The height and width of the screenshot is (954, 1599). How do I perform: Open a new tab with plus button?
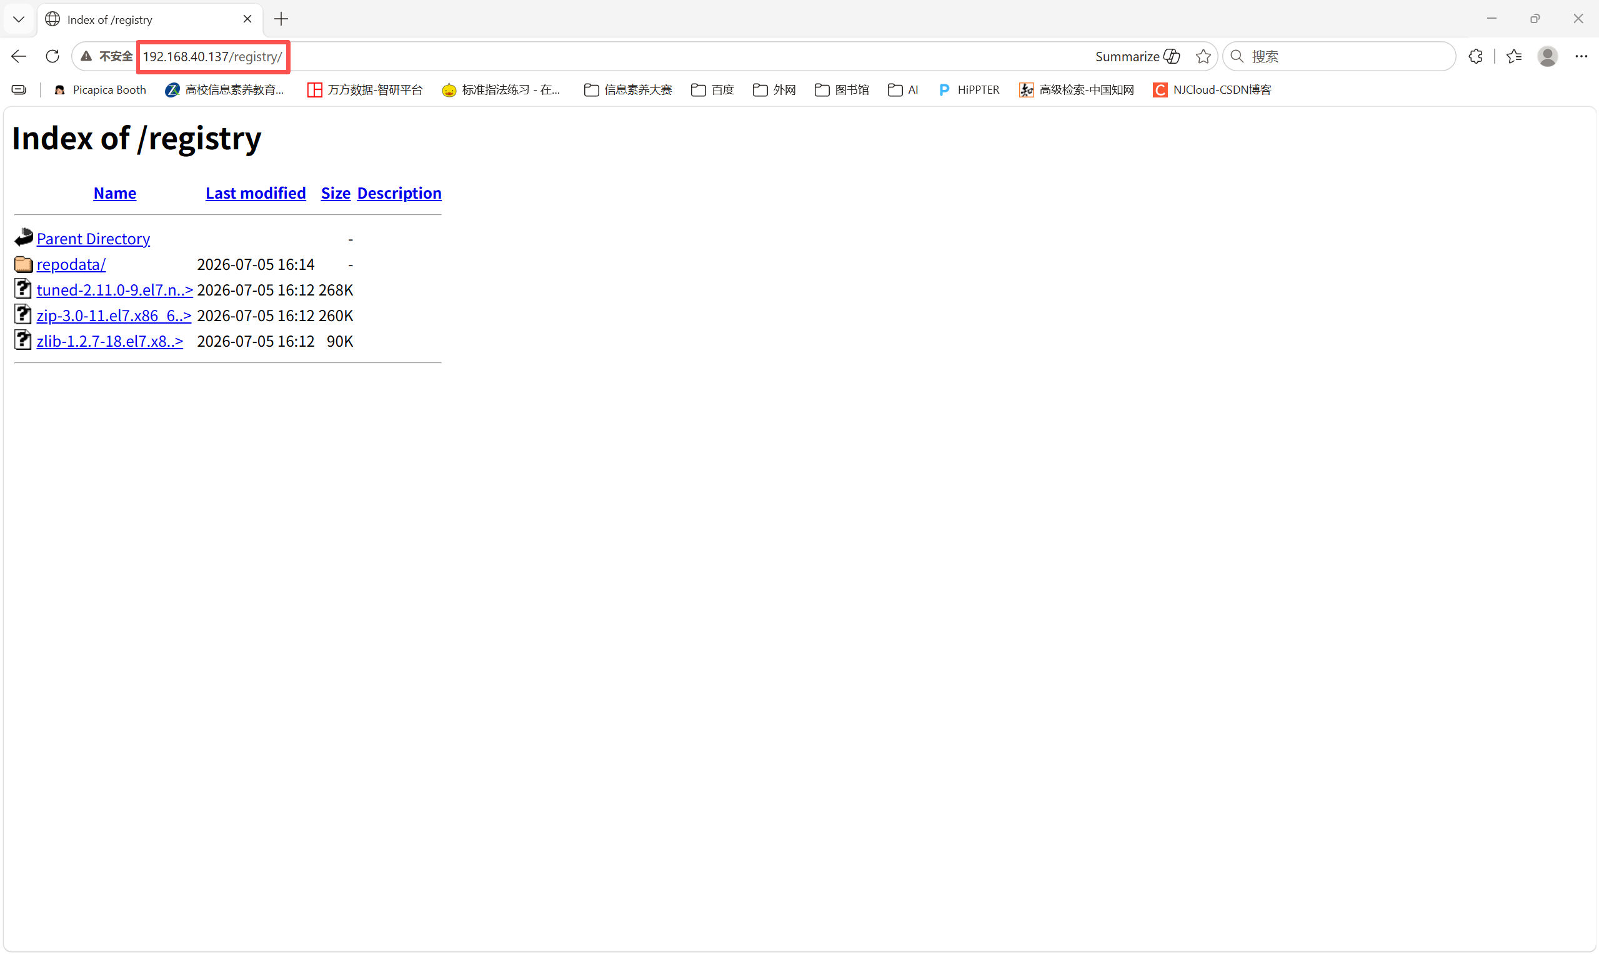pyautogui.click(x=281, y=19)
